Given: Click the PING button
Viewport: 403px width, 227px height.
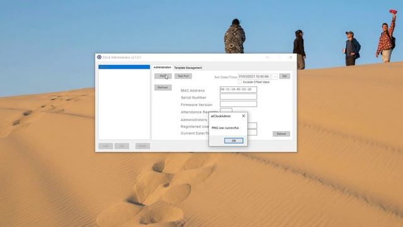Looking at the screenshot, I should click(x=162, y=76).
